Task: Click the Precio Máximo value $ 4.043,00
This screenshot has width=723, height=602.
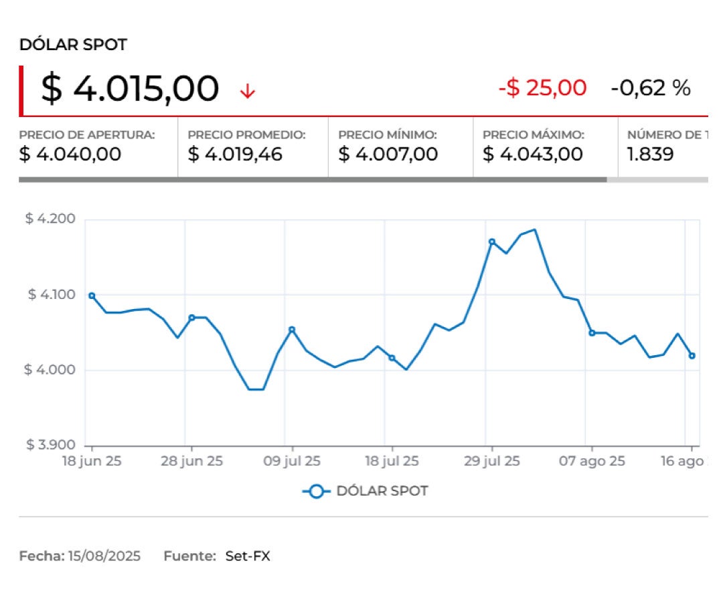Action: click(x=533, y=155)
